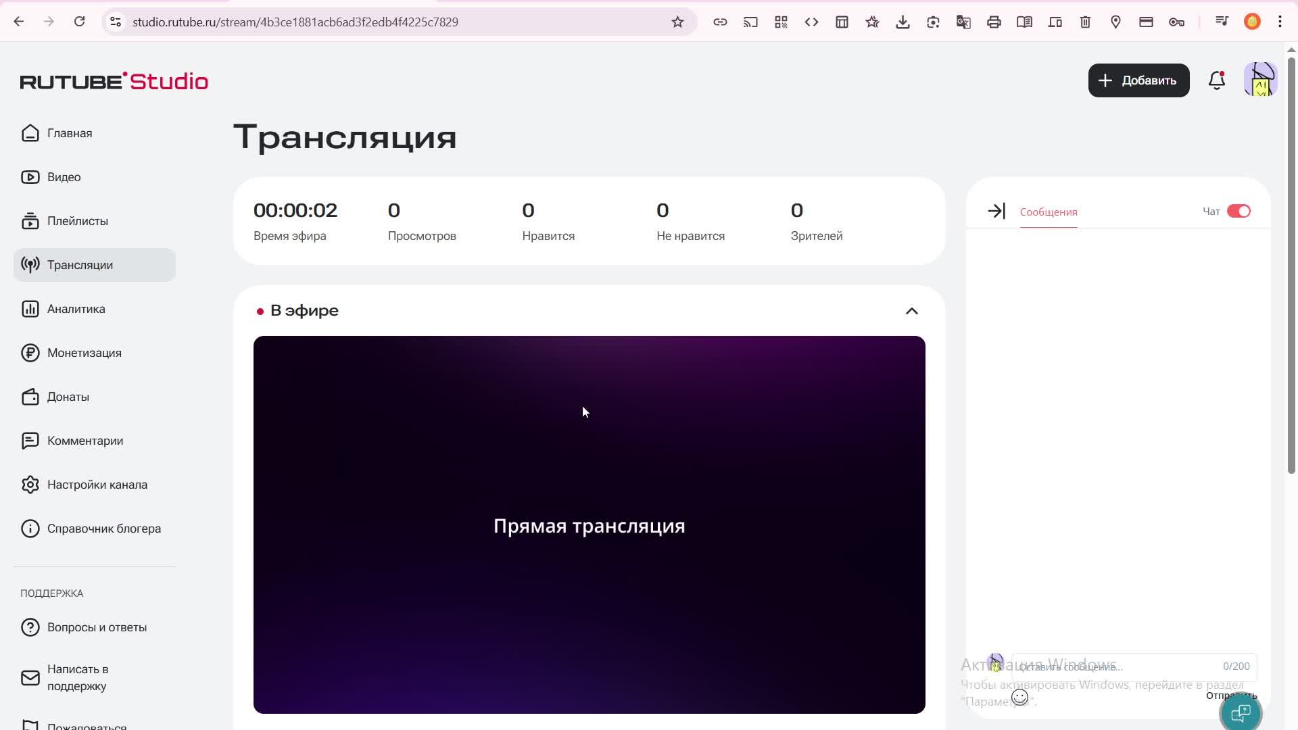This screenshot has width=1298, height=730.
Task: Go to Донаты section
Action: pos(68,397)
